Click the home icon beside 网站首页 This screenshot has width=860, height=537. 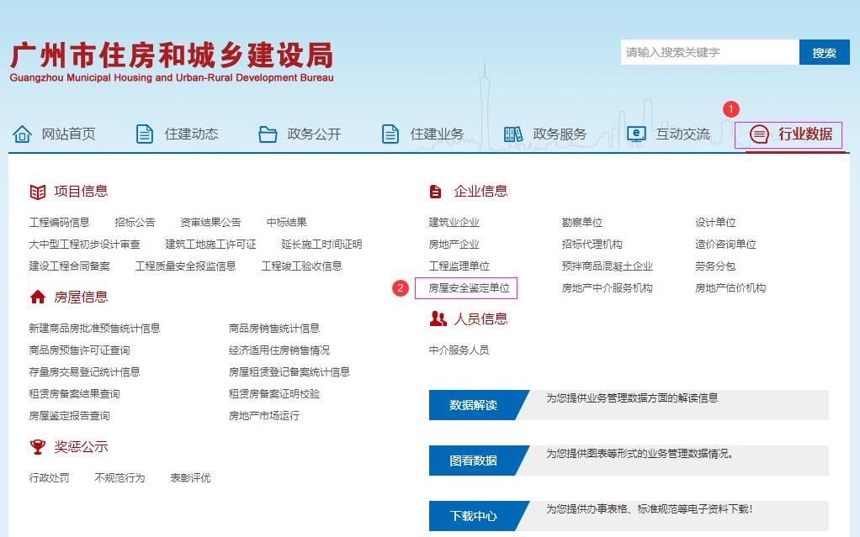click(22, 134)
